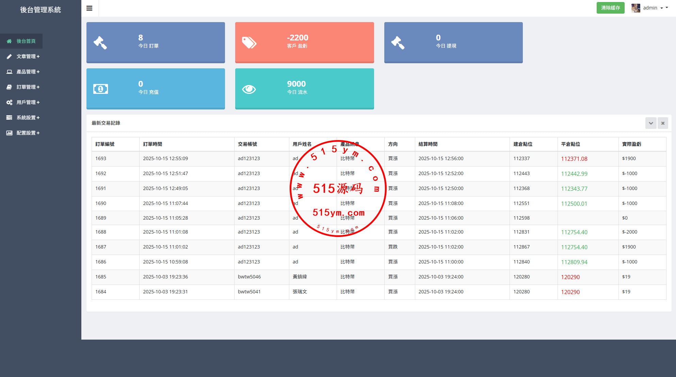The width and height of the screenshot is (676, 377).
Task: Expand the 用戶管理 sidebar menu
Action: [28, 102]
